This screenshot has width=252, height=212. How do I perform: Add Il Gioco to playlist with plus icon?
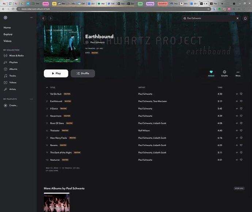237,109
